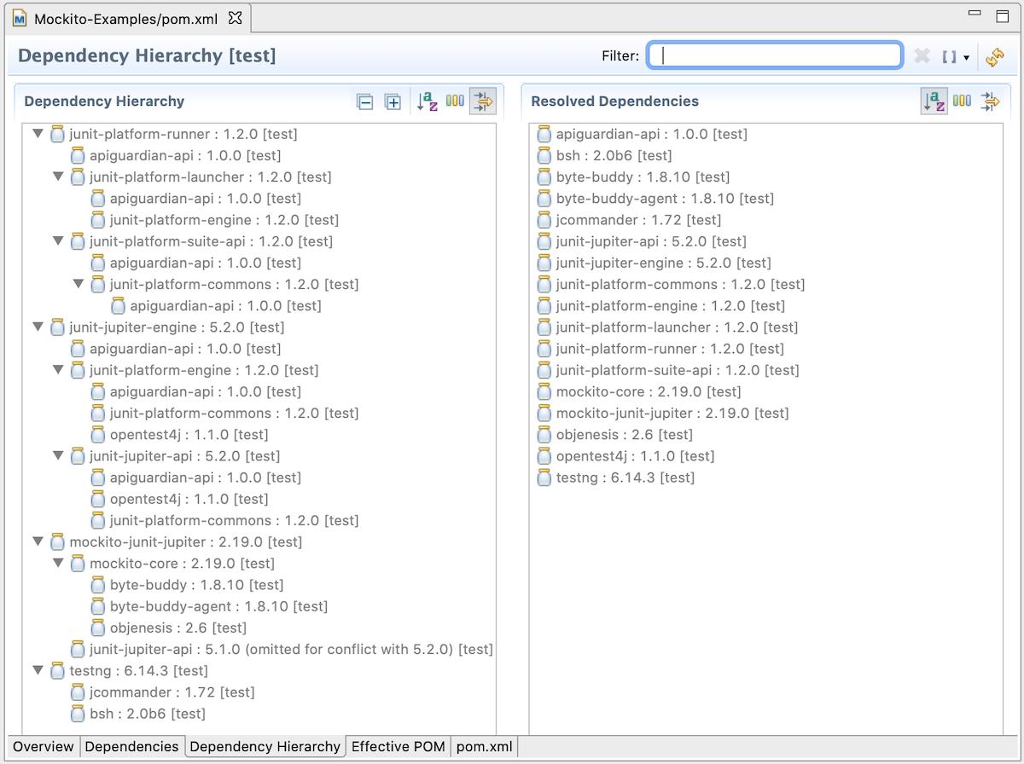Refresh the dependency hierarchy
The width and height of the screenshot is (1024, 764).
994,57
